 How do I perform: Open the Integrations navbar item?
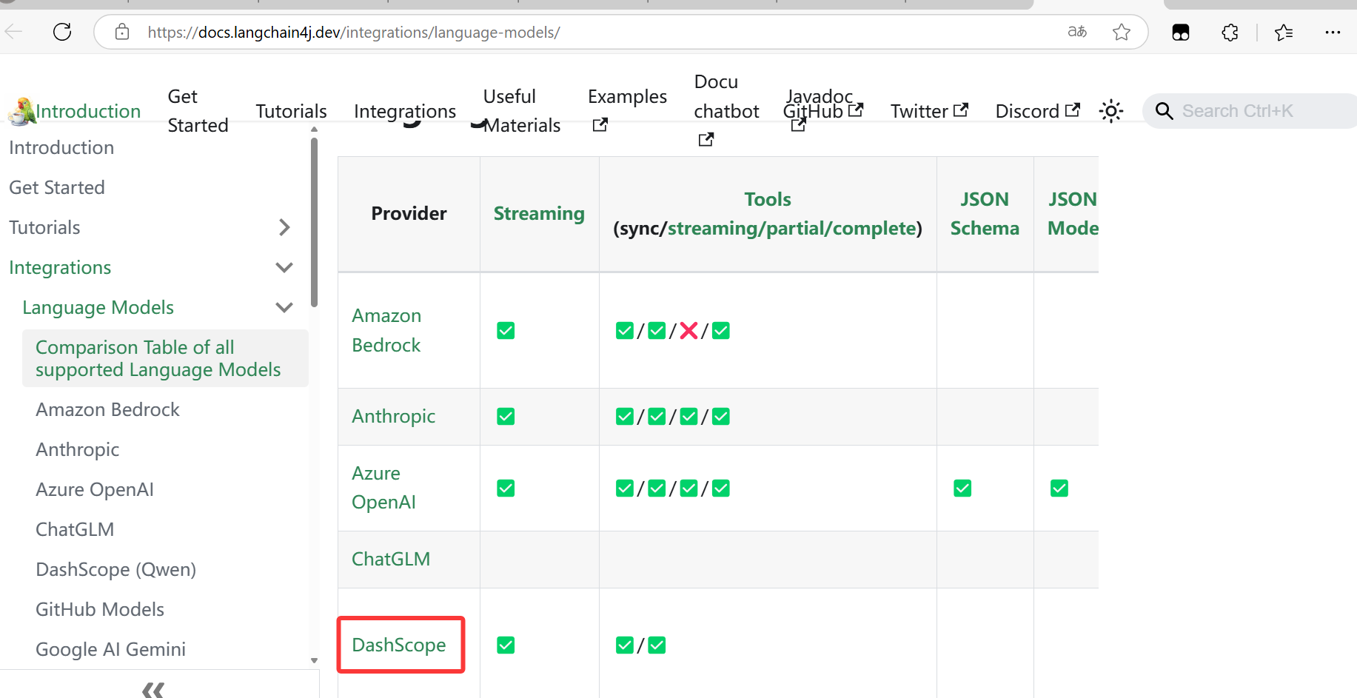click(405, 111)
